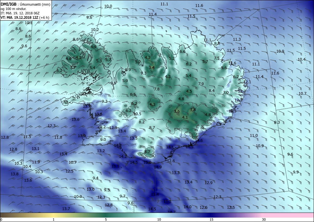314x222 pixels.
Task: Click the 11.0 value east of Iceland
Action: click(x=254, y=136)
